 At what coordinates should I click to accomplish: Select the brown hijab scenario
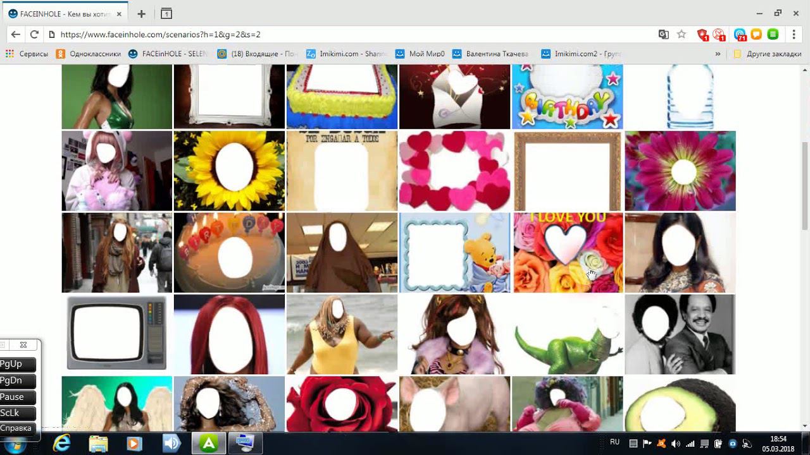click(x=342, y=253)
